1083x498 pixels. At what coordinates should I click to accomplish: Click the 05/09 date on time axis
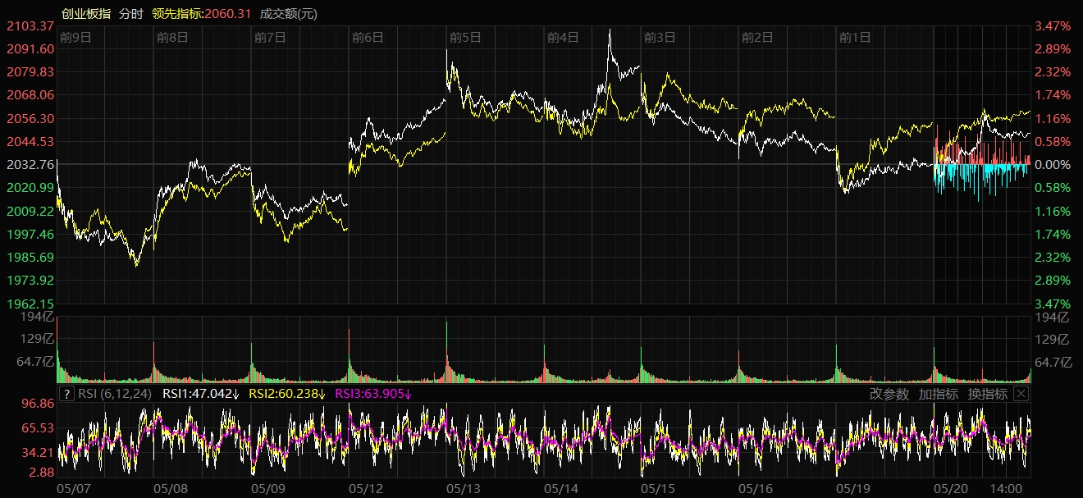pos(269,488)
